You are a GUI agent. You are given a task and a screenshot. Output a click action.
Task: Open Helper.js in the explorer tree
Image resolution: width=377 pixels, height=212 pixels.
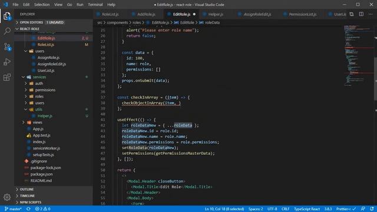tap(45, 116)
